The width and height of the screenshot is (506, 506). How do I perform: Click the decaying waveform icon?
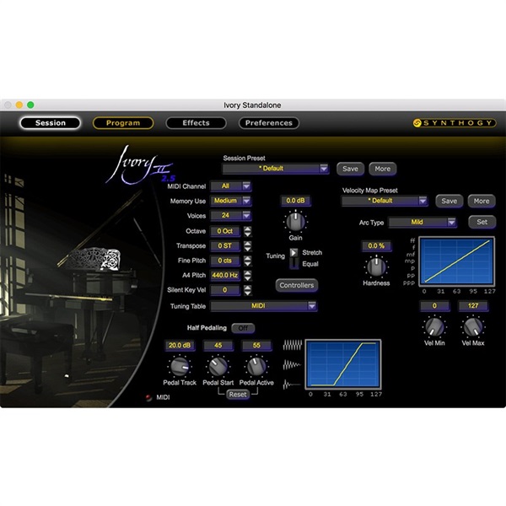click(x=293, y=365)
